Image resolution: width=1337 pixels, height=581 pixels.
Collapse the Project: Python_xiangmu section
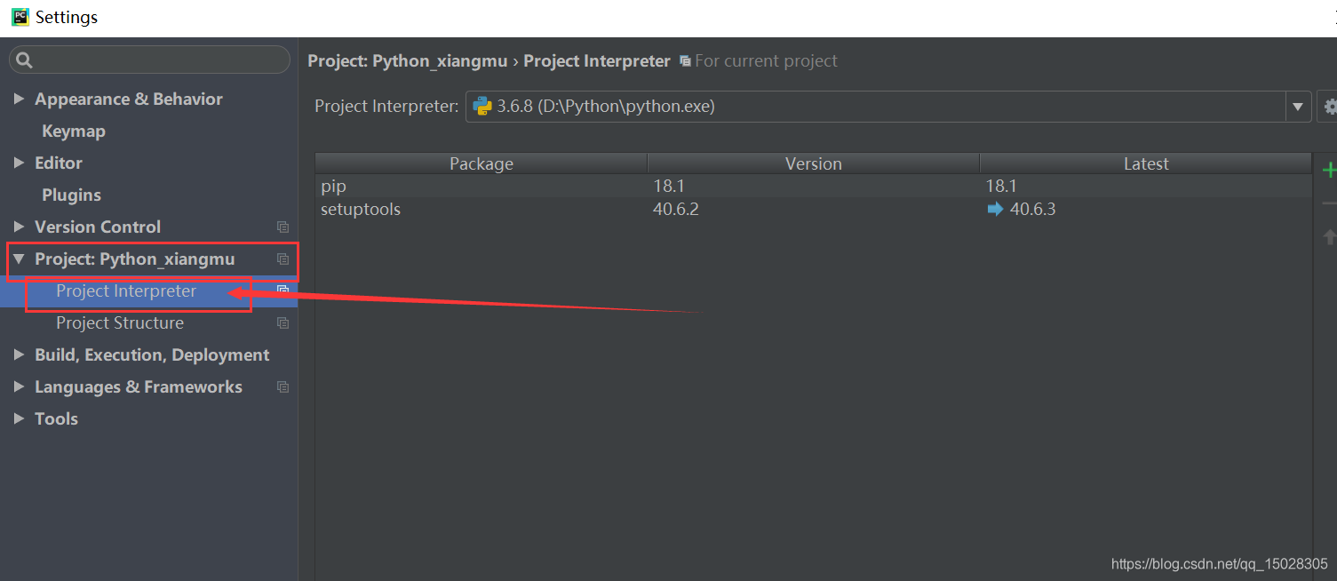(x=19, y=259)
